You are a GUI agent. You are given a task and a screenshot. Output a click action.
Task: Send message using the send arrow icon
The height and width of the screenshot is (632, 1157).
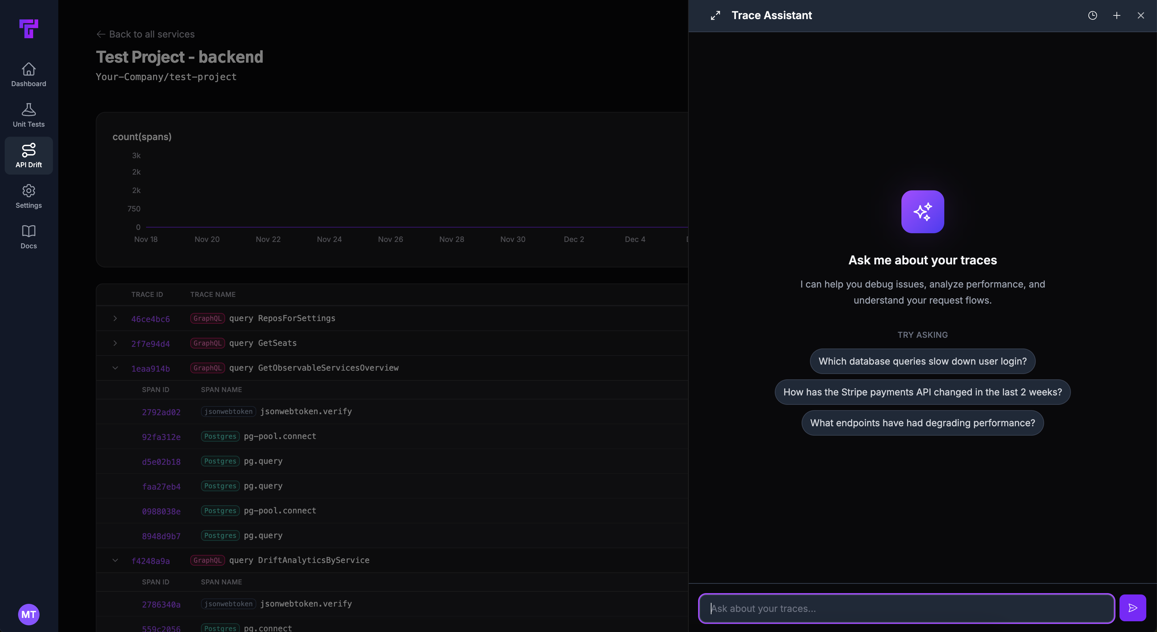(x=1132, y=608)
